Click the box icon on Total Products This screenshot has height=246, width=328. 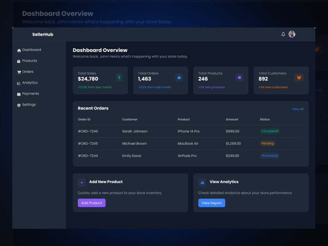239,77
